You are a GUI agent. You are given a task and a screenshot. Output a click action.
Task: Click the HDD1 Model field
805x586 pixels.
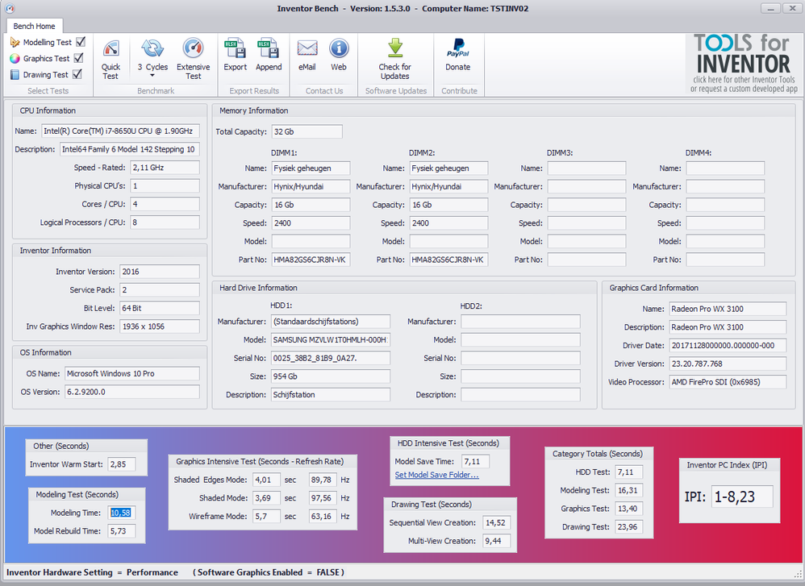(x=331, y=339)
